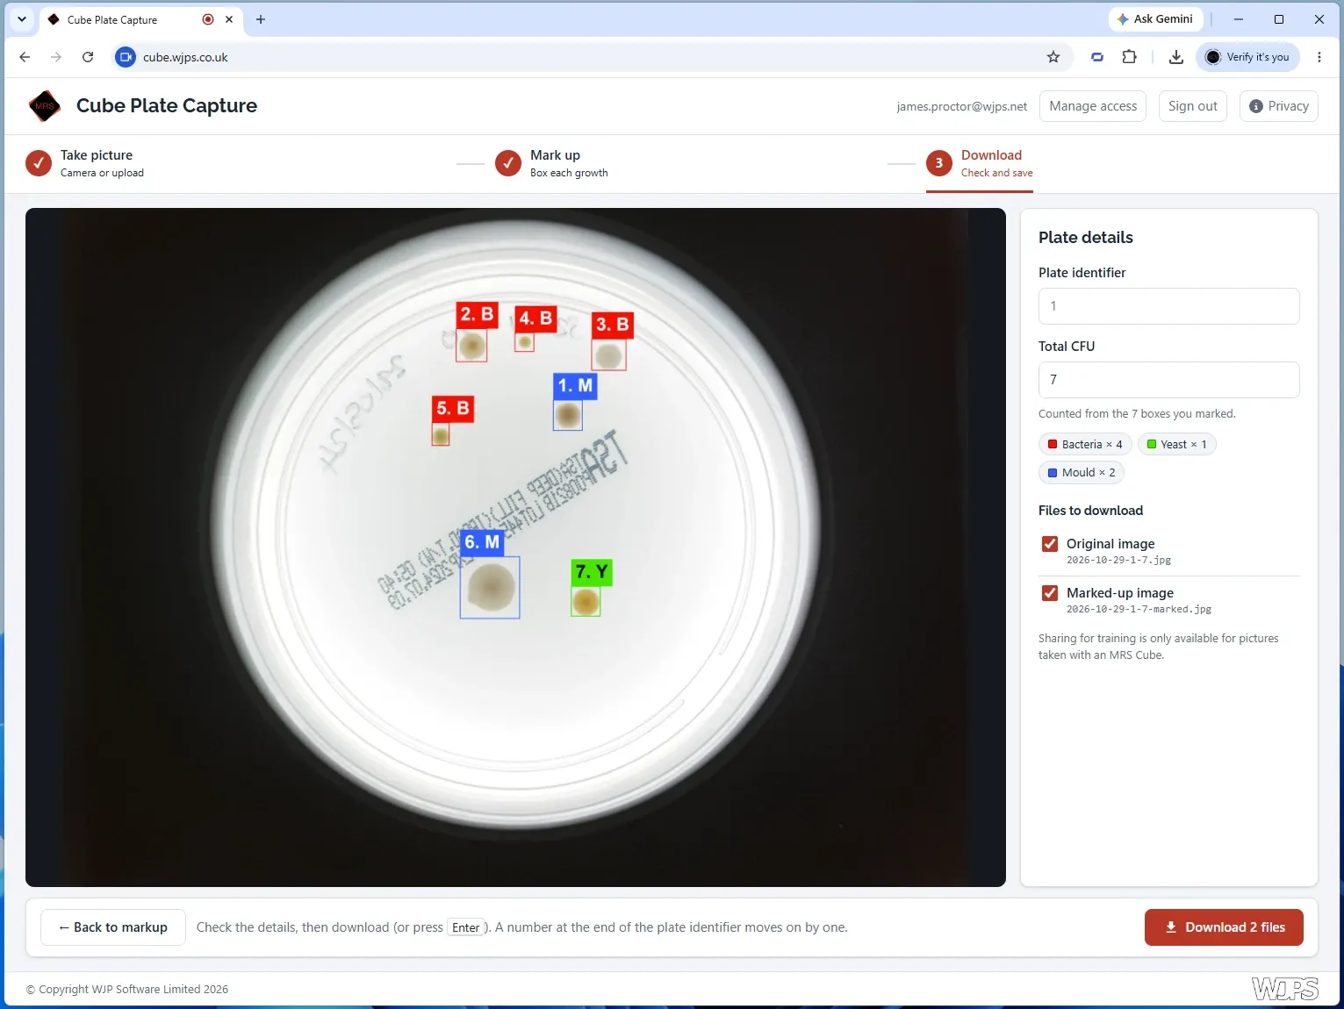Reload the cube.wjps.co.uk page
Viewport: 1344px width, 1009px height.
(x=88, y=57)
